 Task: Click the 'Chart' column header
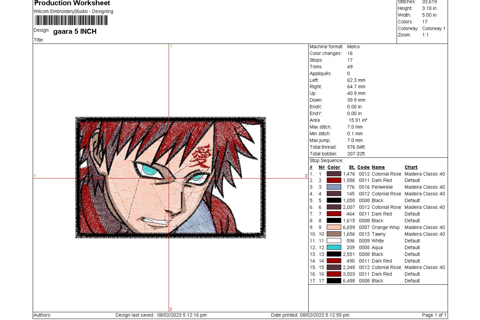411,167
